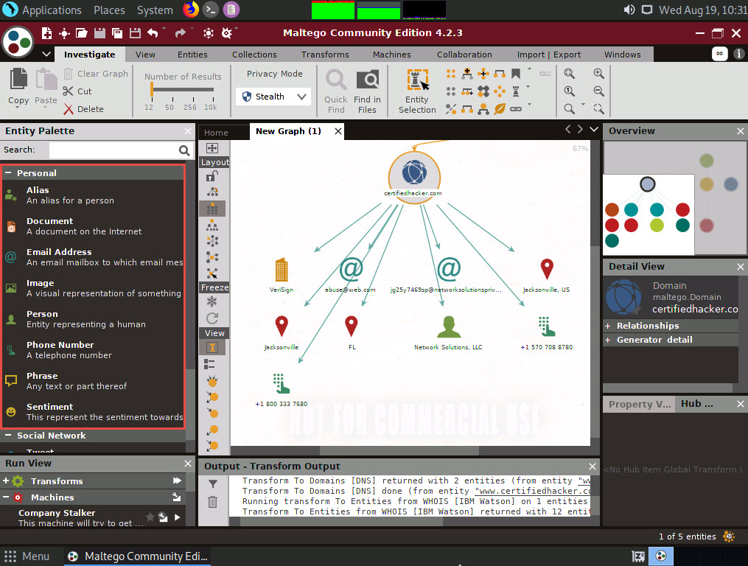Open the Privacy Mode Stealth dropdown

pos(274,97)
